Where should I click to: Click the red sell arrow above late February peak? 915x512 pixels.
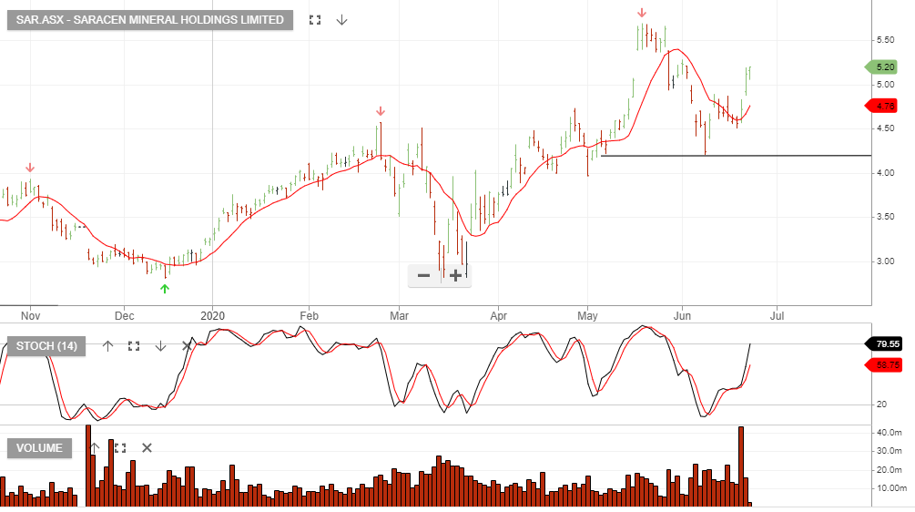[381, 111]
